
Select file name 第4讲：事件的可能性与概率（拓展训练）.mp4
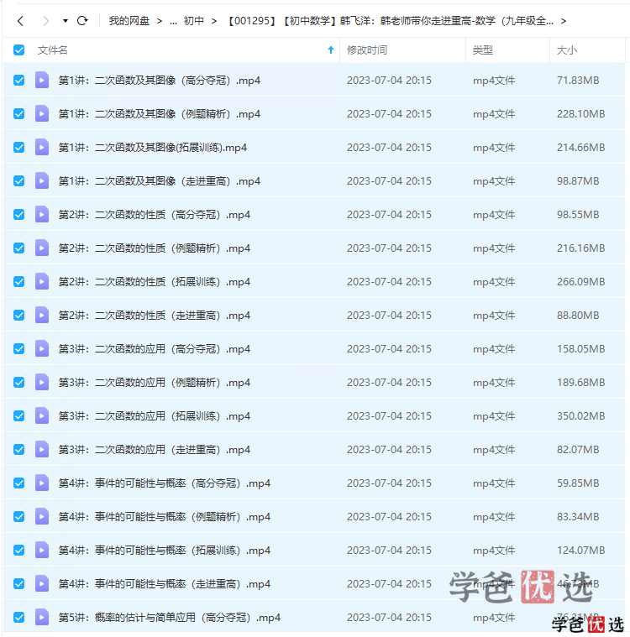165,551
